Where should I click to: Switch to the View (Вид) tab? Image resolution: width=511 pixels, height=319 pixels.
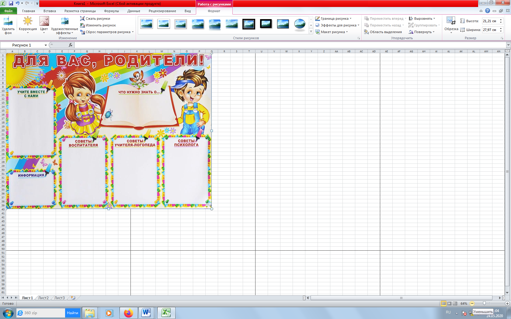(188, 11)
